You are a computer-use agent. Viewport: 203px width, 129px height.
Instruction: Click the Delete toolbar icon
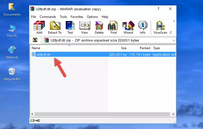[99, 27]
